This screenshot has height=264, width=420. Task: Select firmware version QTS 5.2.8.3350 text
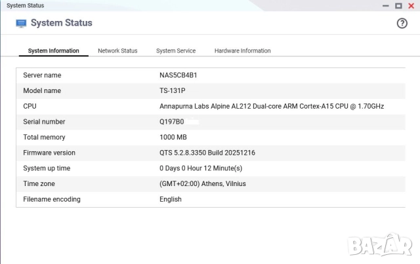(x=207, y=153)
